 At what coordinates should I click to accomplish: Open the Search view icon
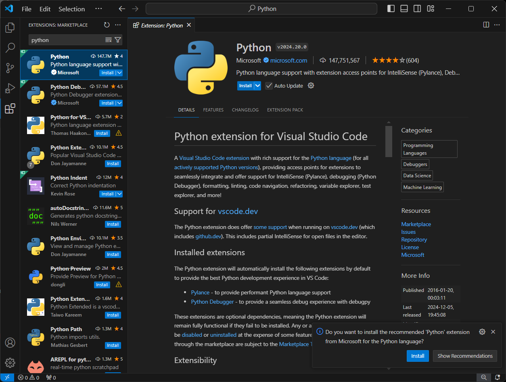[x=10, y=48]
